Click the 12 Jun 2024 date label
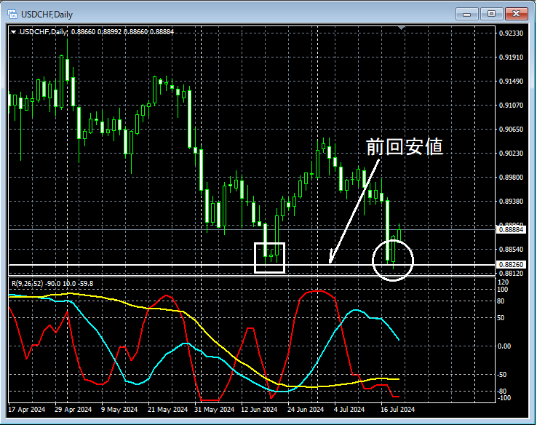This screenshot has height=425, width=537. pyautogui.click(x=259, y=409)
